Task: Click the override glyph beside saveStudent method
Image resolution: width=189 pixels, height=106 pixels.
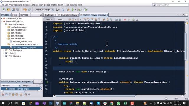Action: [47, 82]
